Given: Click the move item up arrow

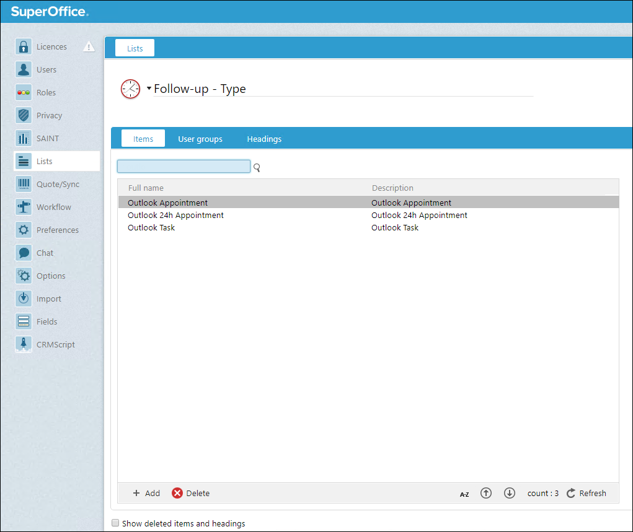Looking at the screenshot, I should pos(486,493).
